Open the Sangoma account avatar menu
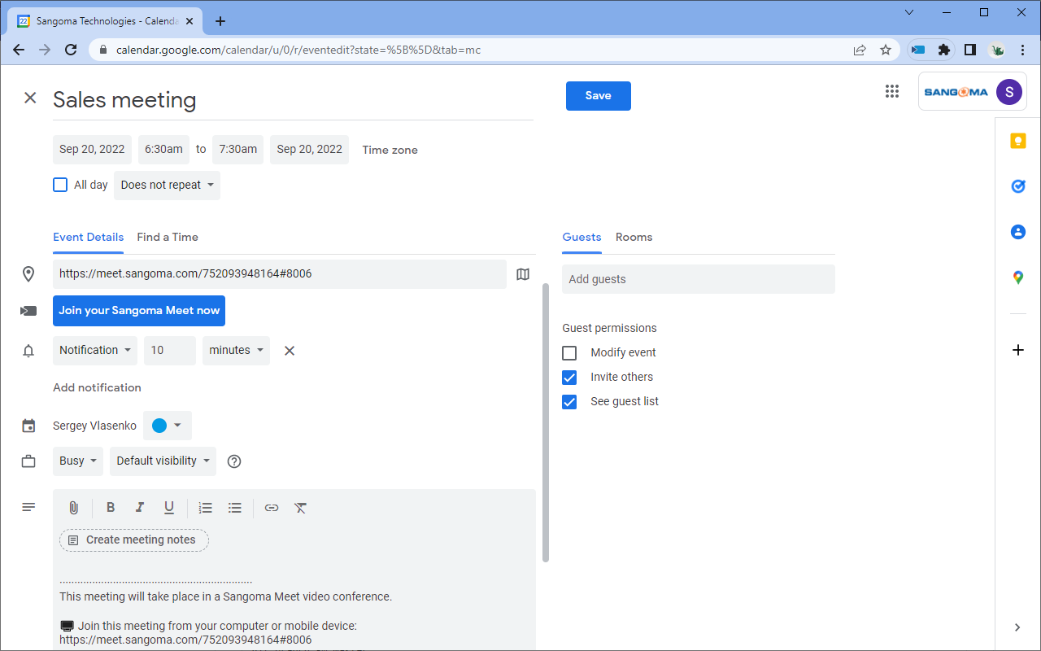 1009,92
